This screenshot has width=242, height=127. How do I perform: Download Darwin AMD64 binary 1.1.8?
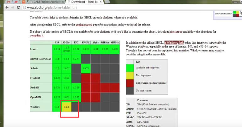click(67, 59)
